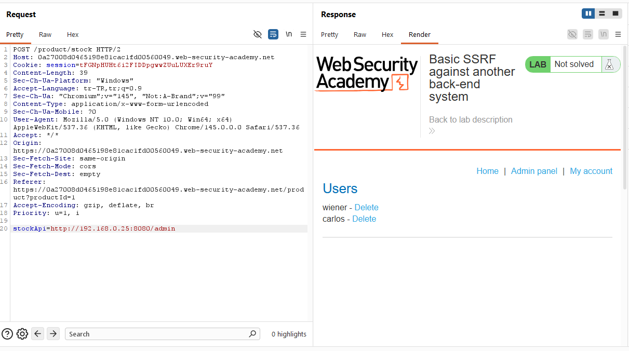Click the POST /product/stock HTTP/2 line

(66, 49)
